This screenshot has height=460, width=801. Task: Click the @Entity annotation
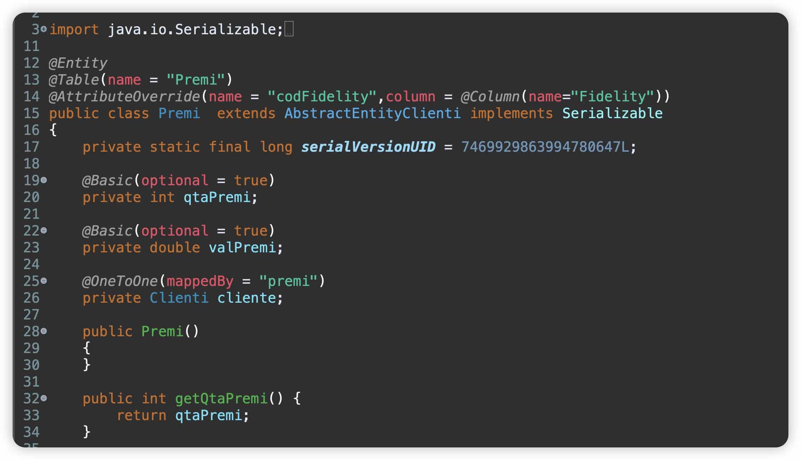(78, 63)
